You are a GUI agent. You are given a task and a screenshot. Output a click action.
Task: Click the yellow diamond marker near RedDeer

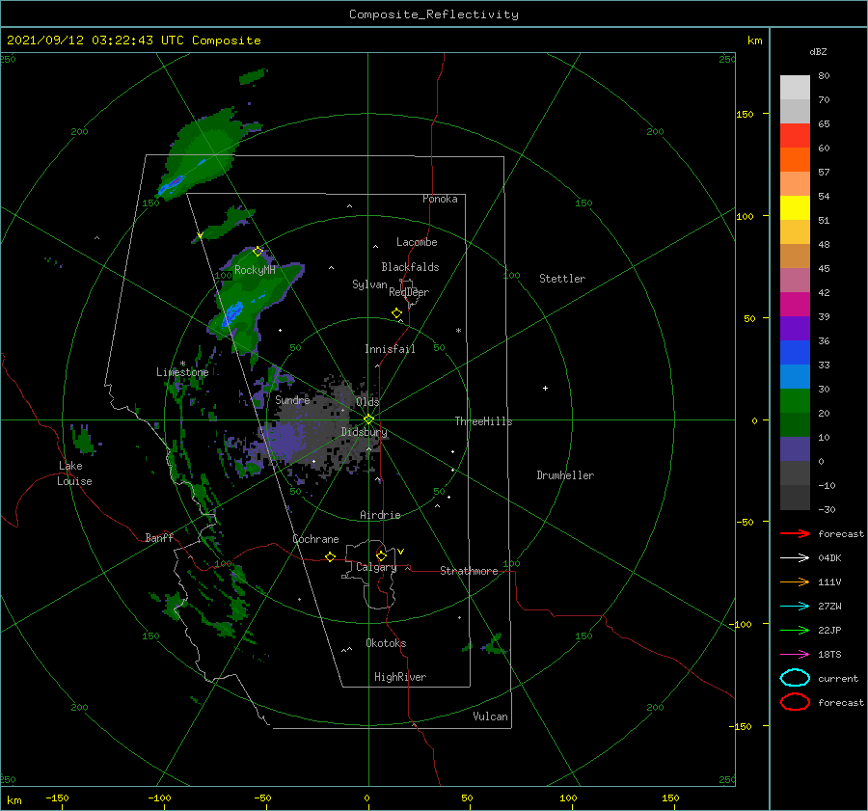[396, 313]
